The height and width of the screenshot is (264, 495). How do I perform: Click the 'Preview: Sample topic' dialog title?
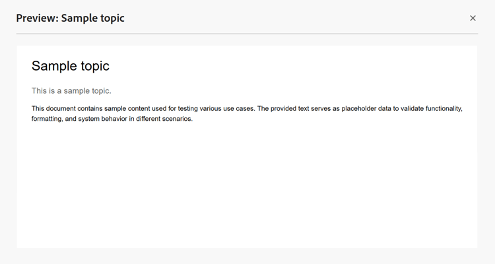70,18
